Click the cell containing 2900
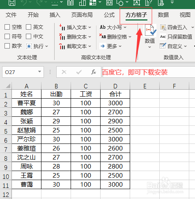Image resolution: width=195 pixels, height=199 pixels. (115, 121)
